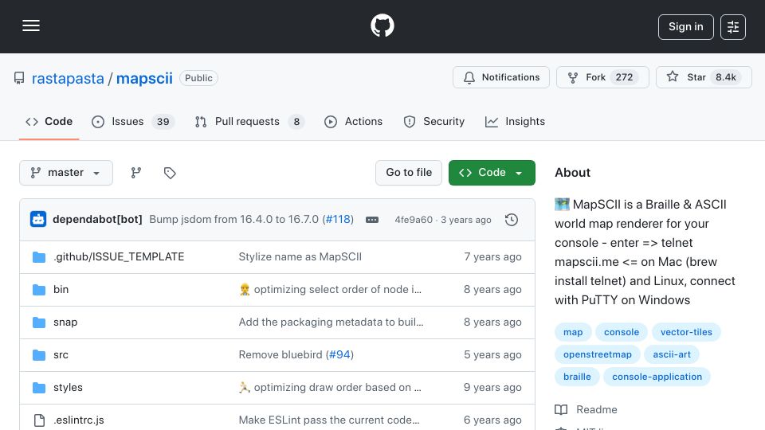Click the repository icon beside rastapasta
765x430 pixels.
(19, 78)
